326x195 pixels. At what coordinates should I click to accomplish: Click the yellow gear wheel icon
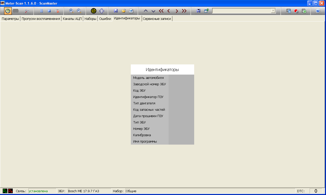94,11
